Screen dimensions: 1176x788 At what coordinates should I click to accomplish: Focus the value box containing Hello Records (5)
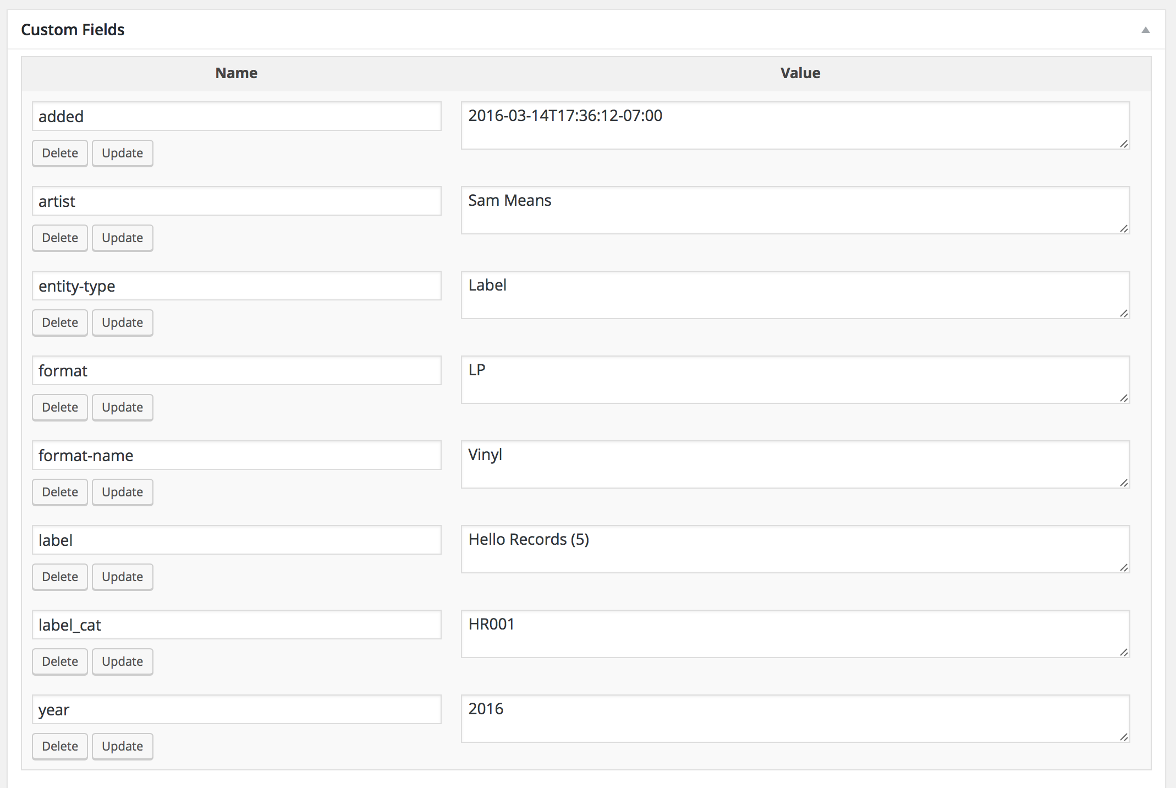click(795, 549)
